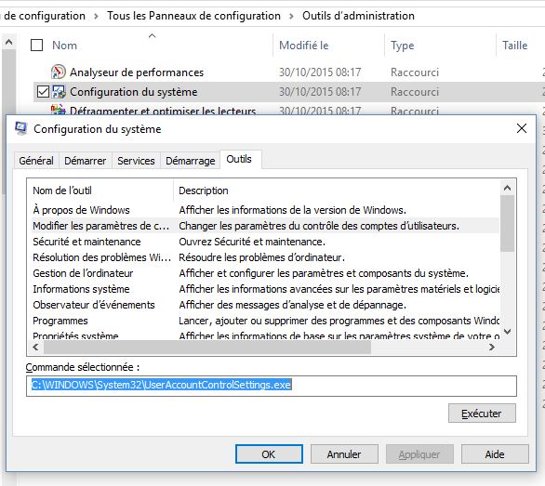
Task: Click description Ouvrez Sécurité et maintenance
Action: tap(252, 242)
